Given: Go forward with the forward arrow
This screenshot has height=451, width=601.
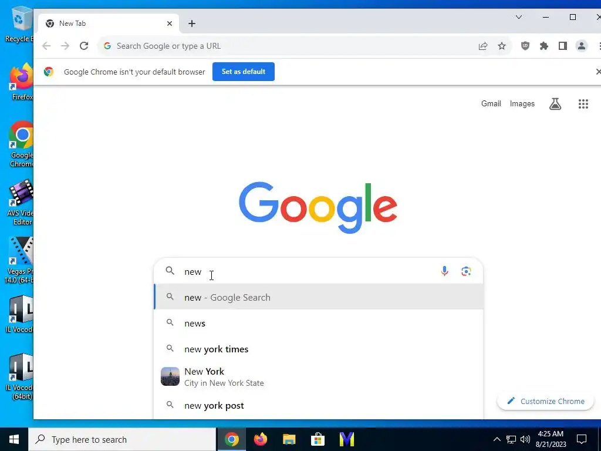Looking at the screenshot, I should pos(65,46).
